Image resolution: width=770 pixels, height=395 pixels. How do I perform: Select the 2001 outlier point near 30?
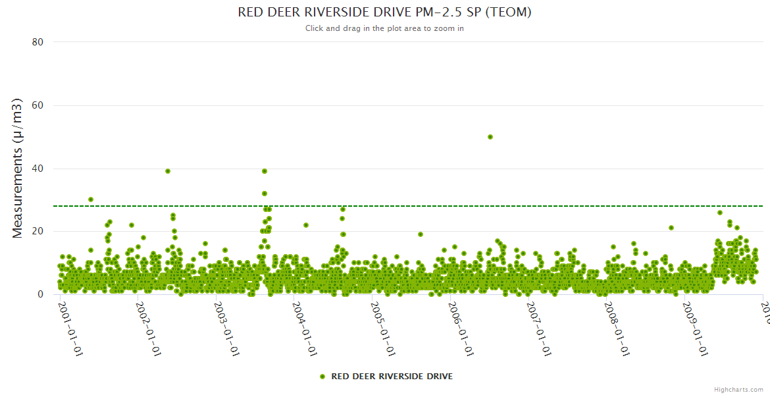point(91,199)
